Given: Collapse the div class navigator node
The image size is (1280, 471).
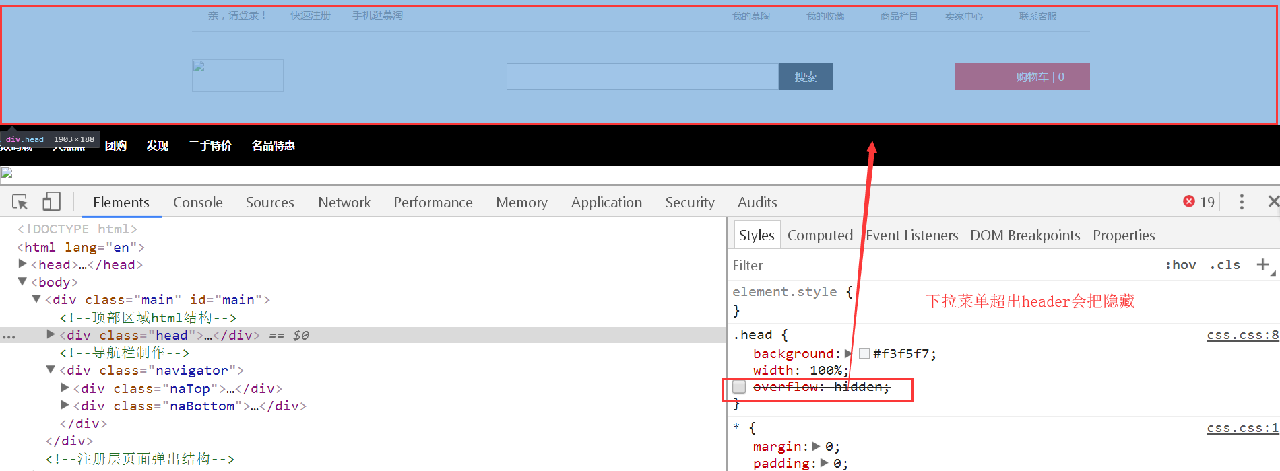Looking at the screenshot, I should 51,370.
